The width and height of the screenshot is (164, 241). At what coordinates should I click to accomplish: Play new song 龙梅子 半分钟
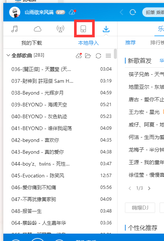pyautogui.click(x=146, y=150)
